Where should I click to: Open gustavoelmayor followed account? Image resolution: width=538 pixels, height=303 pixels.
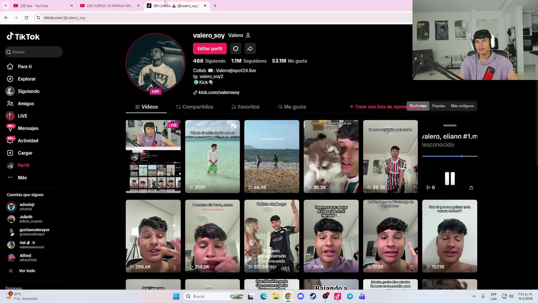coord(29,232)
